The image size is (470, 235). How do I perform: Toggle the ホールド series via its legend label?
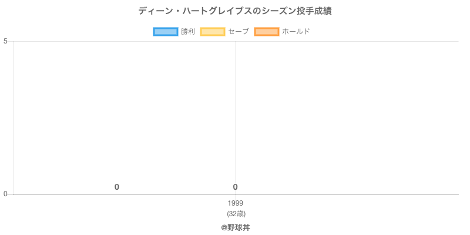(296, 32)
